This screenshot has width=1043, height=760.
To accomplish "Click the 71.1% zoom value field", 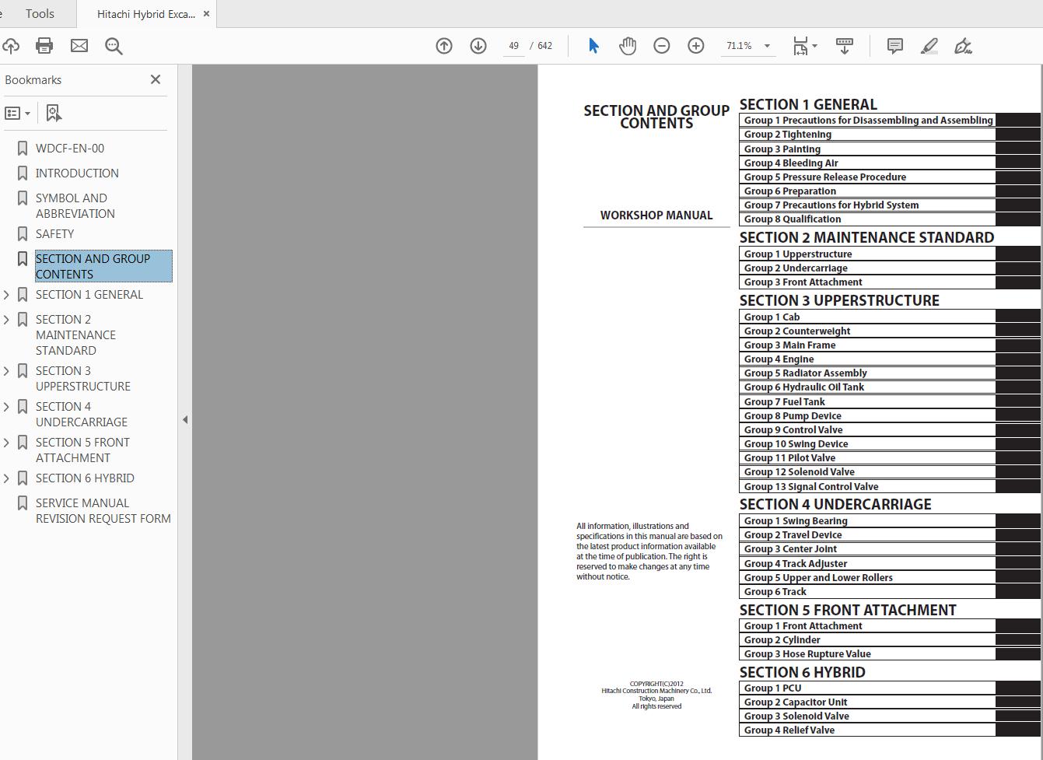I will pyautogui.click(x=739, y=46).
